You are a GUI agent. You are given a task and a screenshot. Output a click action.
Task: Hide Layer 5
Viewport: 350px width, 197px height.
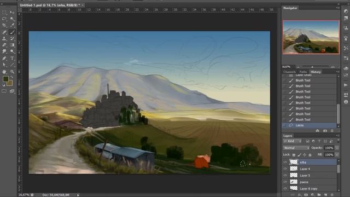285,175
